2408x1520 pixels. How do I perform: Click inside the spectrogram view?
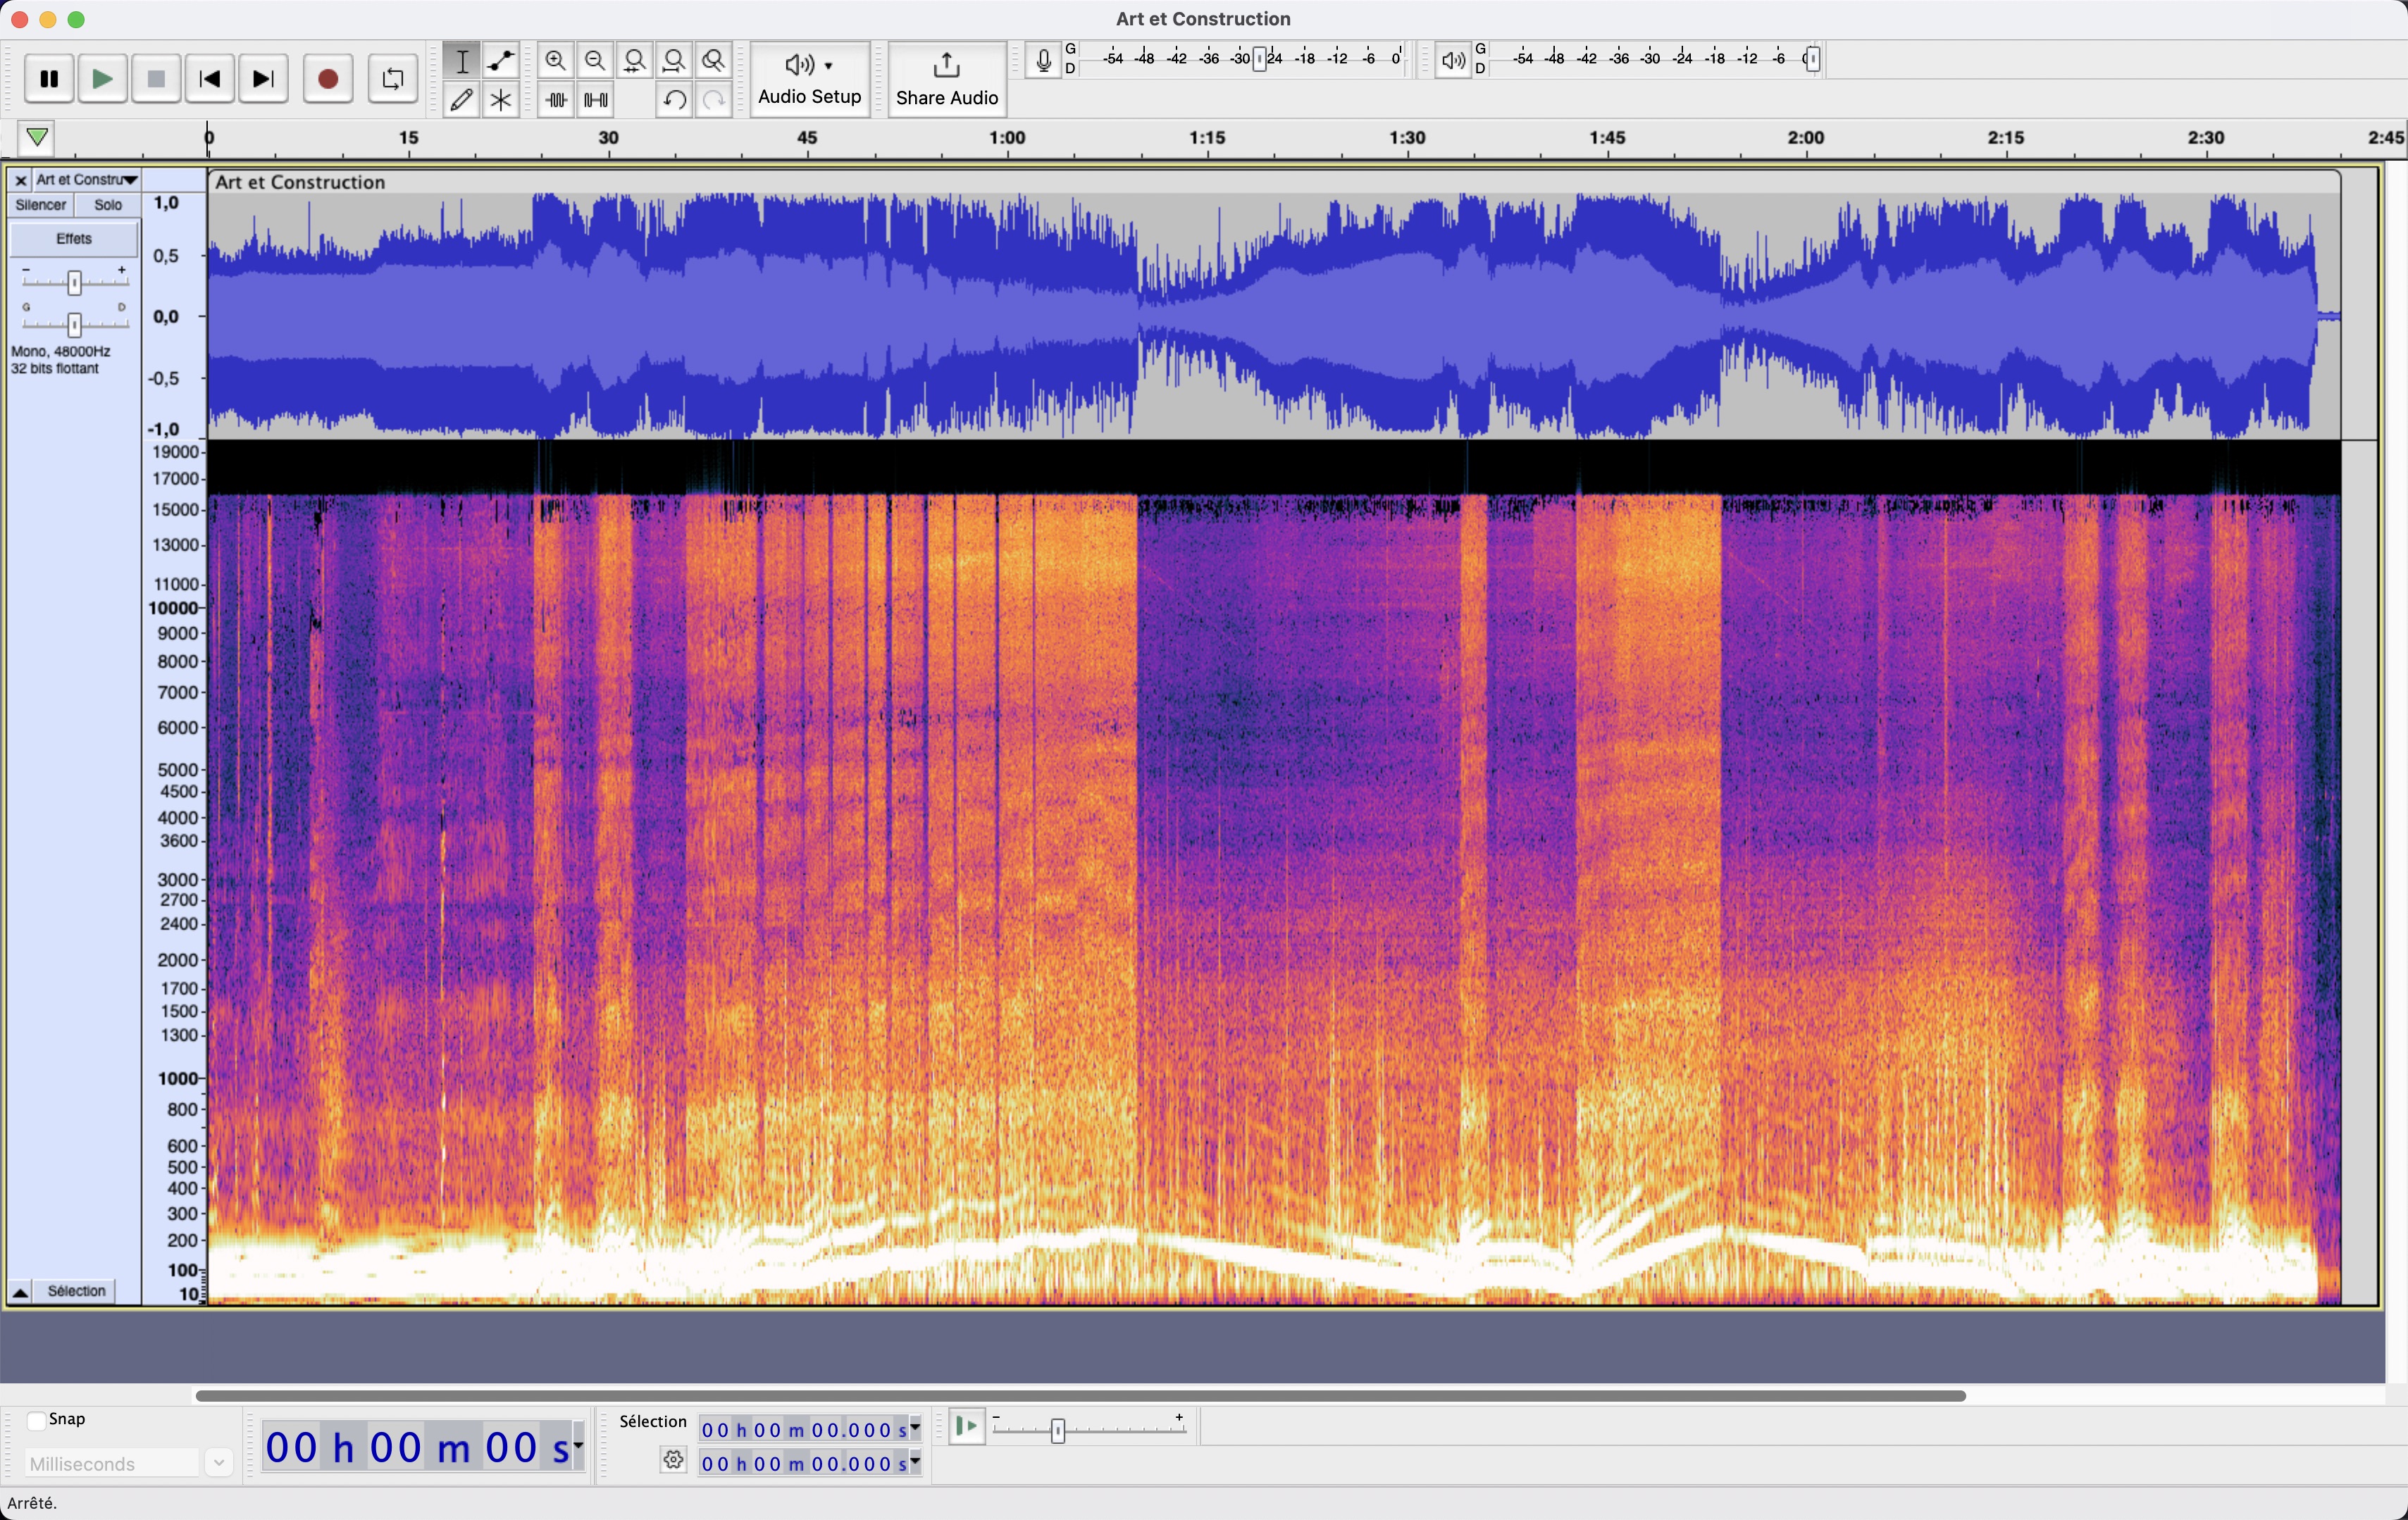(1272, 872)
